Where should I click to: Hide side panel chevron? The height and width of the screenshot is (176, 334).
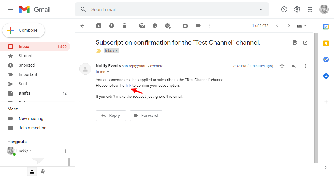[x=326, y=168]
